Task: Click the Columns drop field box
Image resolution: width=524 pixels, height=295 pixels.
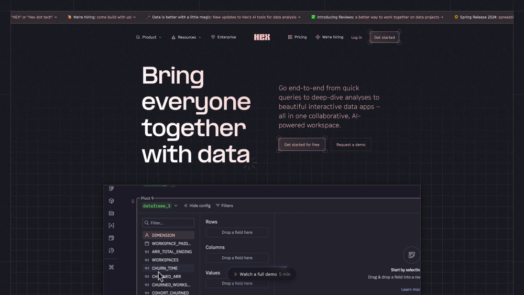Action: tap(237, 258)
